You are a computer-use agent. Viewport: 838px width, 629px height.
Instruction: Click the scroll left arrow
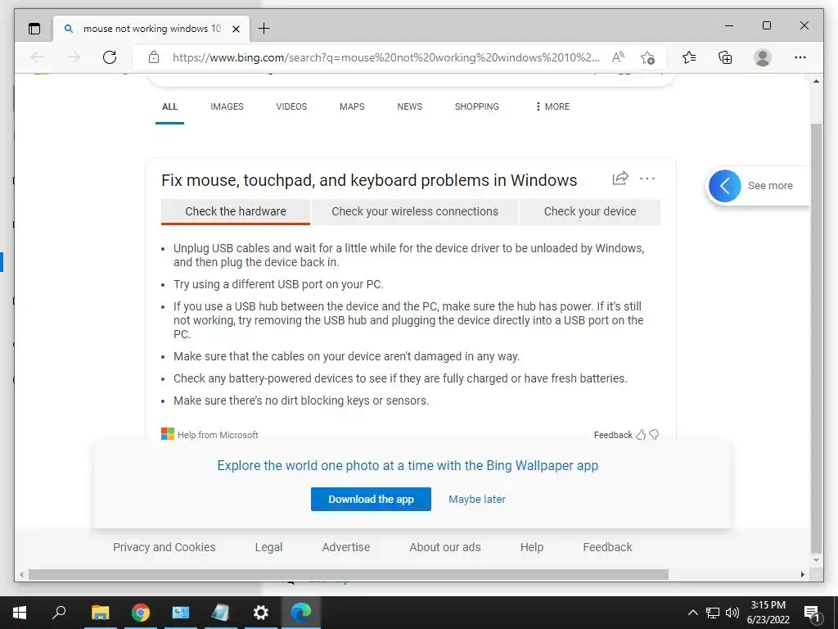click(x=21, y=574)
